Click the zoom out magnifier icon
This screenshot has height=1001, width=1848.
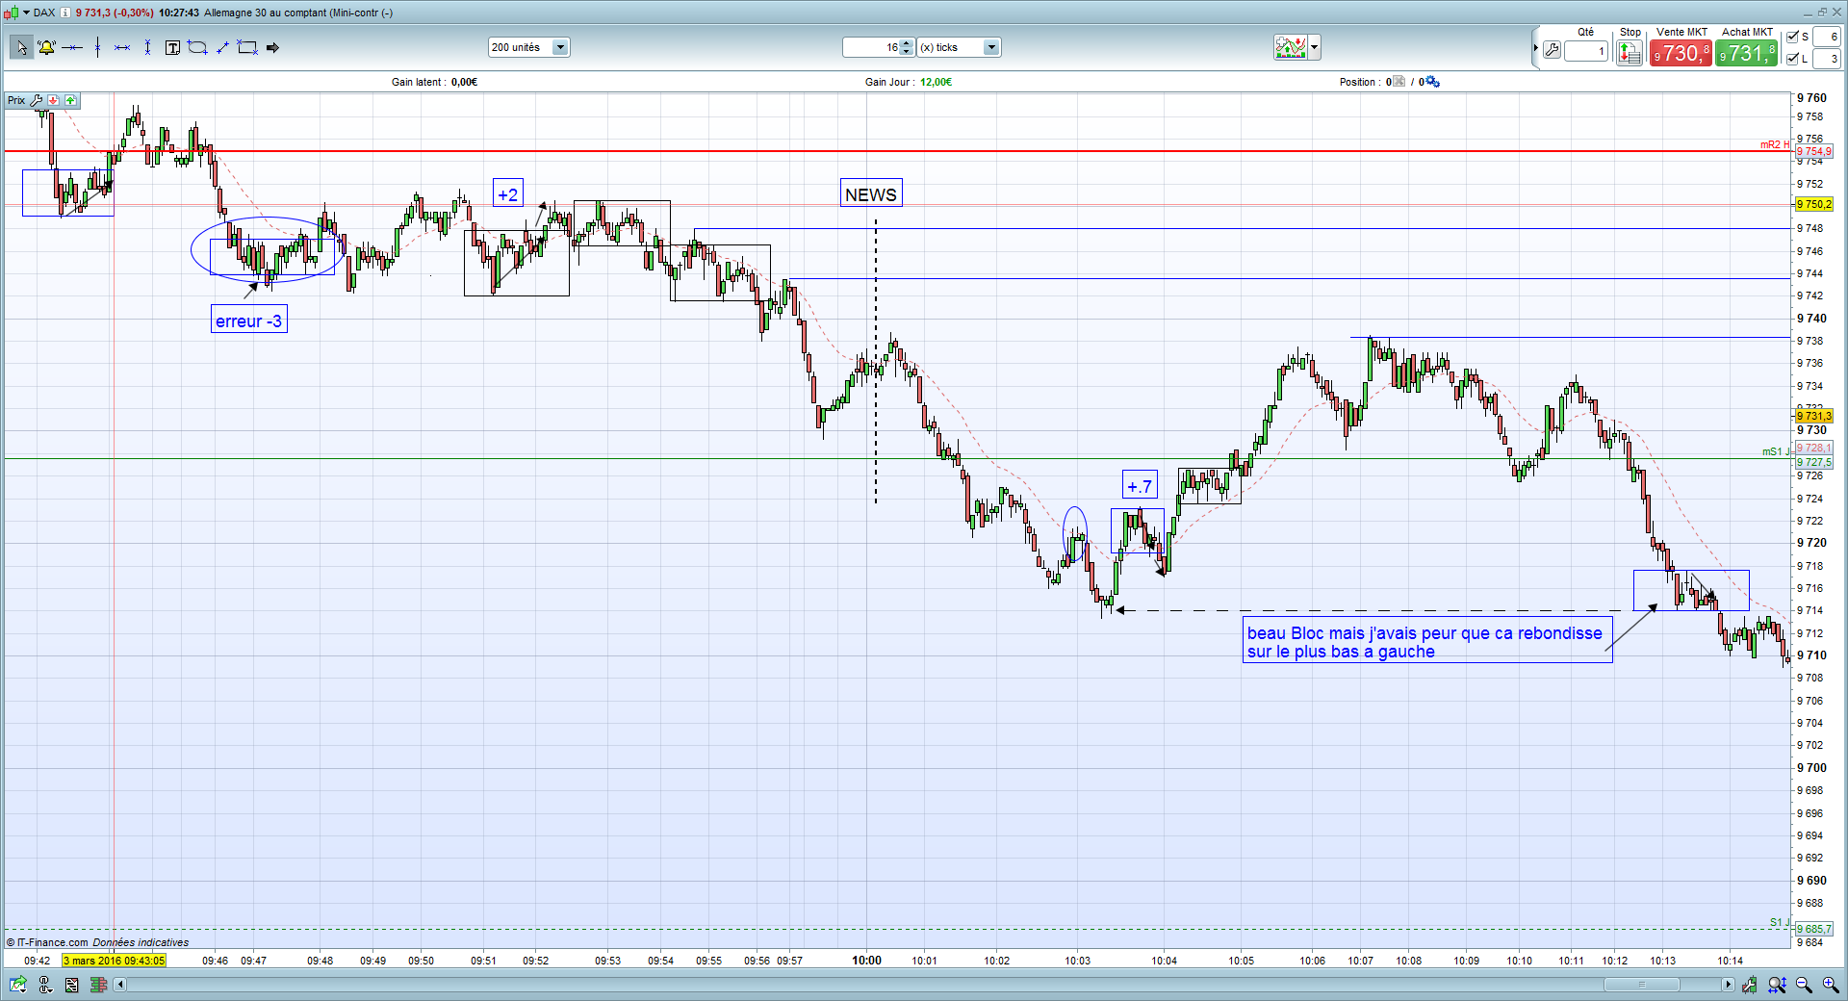click(1804, 985)
